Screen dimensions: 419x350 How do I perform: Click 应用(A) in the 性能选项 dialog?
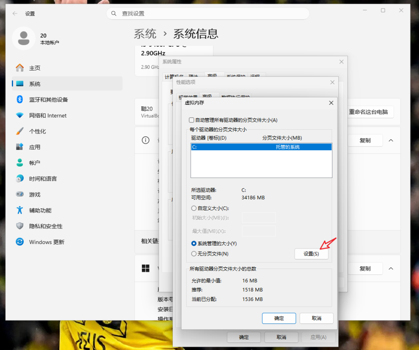(318, 337)
